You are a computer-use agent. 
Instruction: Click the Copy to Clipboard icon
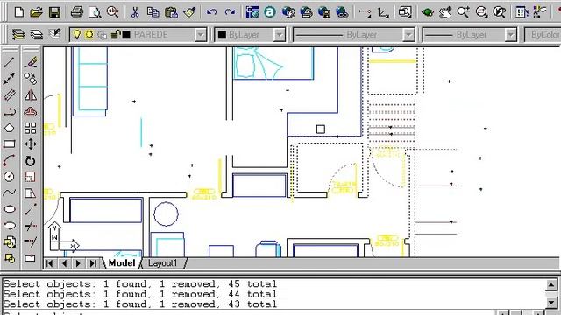coord(153,12)
